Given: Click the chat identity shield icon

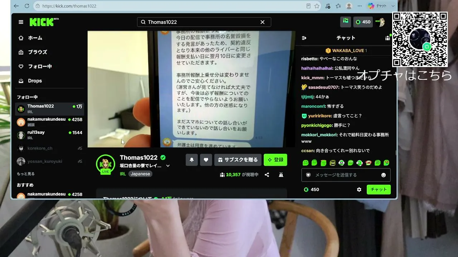Looking at the screenshot, I should [x=308, y=175].
